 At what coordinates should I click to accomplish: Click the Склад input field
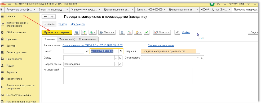pos(89,57)
